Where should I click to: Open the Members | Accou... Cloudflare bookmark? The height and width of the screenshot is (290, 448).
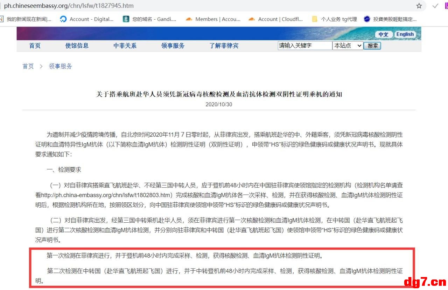pos(213,19)
